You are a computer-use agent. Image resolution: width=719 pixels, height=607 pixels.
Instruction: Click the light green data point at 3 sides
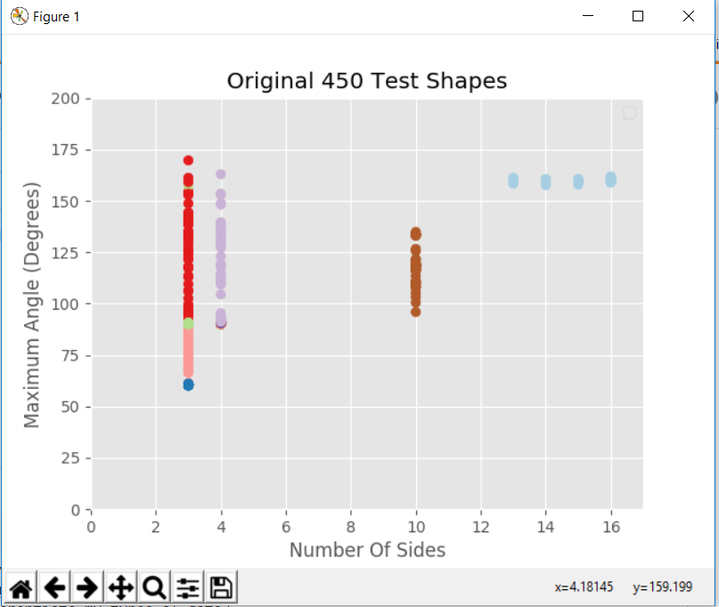point(188,323)
